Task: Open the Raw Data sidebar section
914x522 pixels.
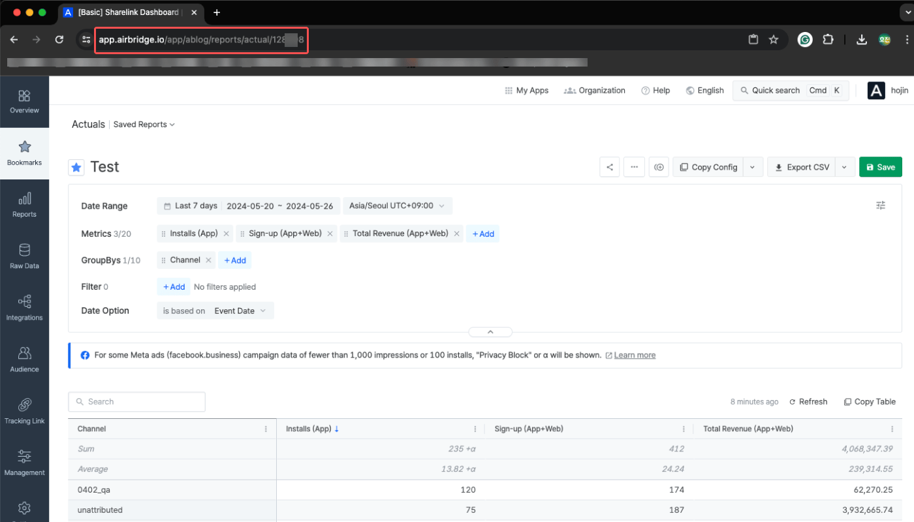Action: [24, 256]
